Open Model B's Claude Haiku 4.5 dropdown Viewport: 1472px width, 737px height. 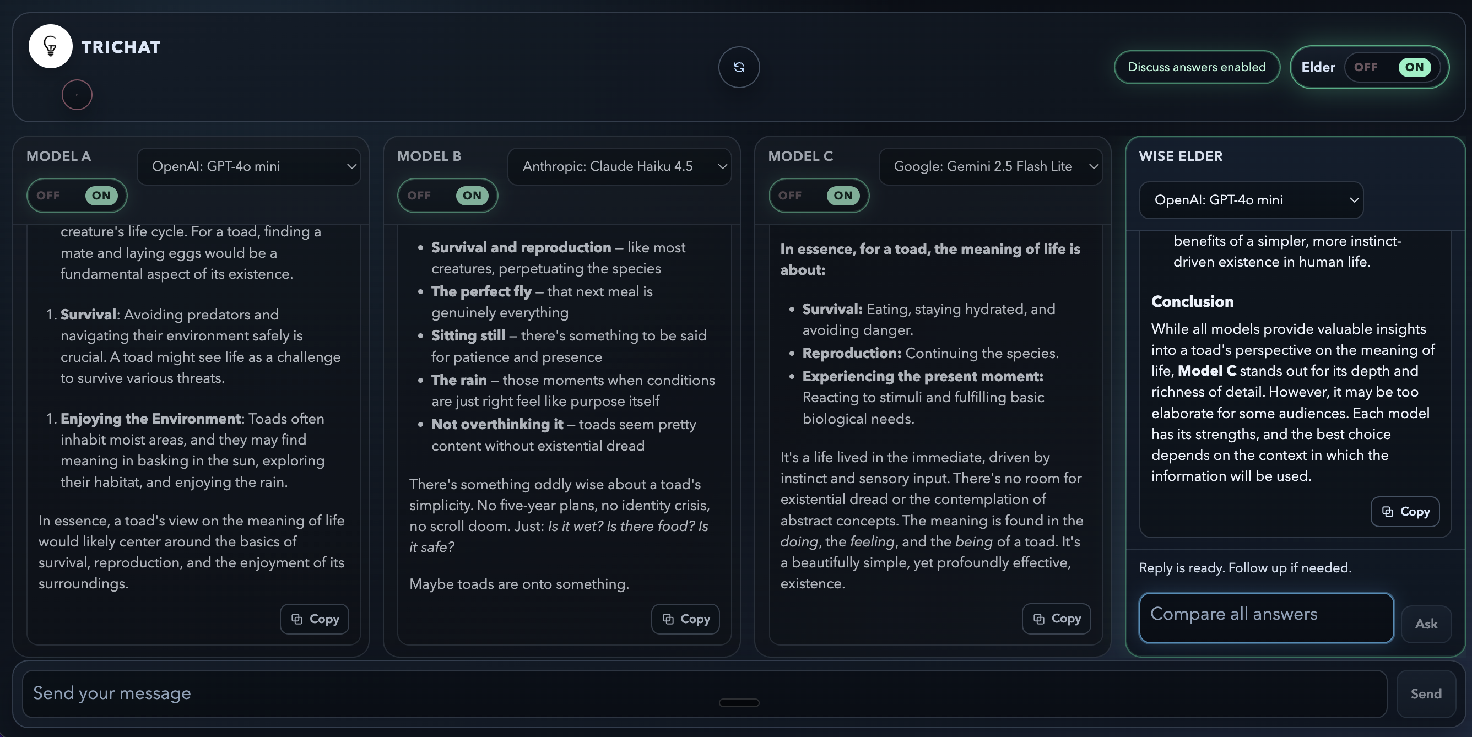click(619, 166)
